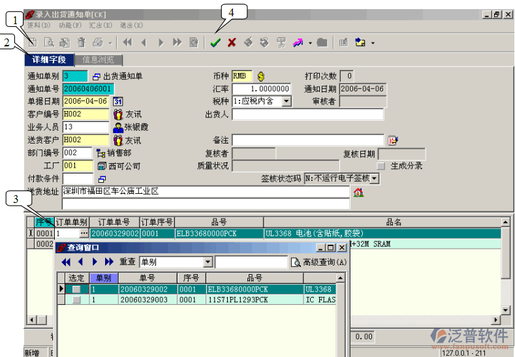The image size is (515, 357).
Task: Click the house icon beside 送货地址
Action: [357, 193]
